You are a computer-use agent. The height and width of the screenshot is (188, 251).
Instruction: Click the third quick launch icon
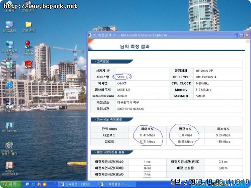tap(39, 184)
